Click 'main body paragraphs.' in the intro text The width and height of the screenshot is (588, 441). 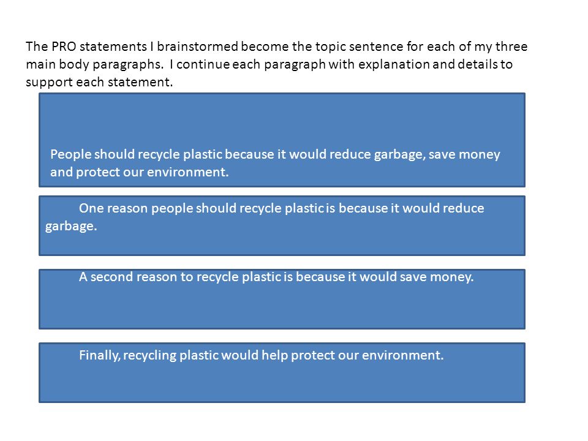95,64
